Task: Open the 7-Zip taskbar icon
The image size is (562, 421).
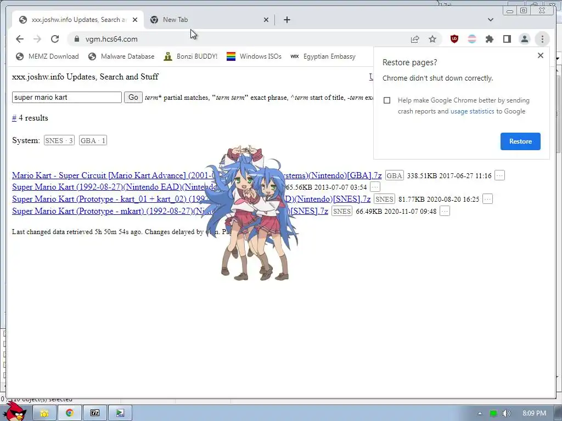Action: tap(95, 413)
